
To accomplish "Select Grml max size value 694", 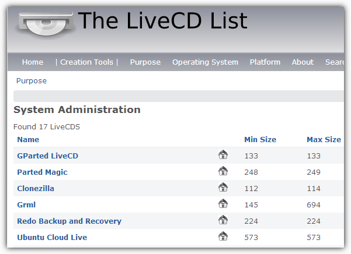I will [x=314, y=204].
